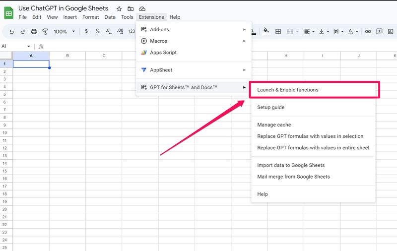Viewport: 397px width, 251px height.
Task: Star this spreadsheet document
Action: click(x=119, y=9)
